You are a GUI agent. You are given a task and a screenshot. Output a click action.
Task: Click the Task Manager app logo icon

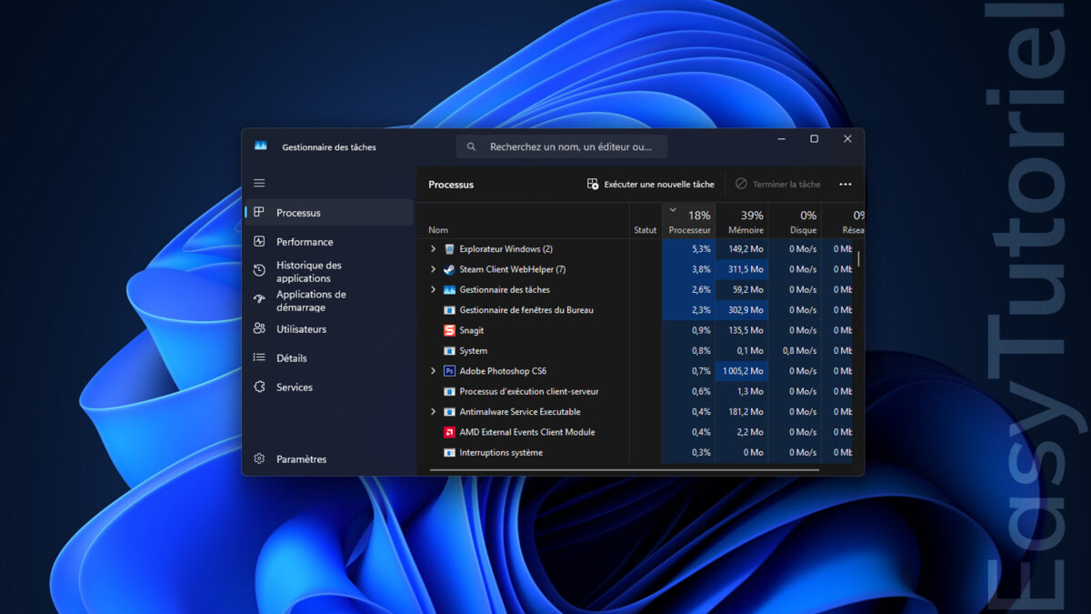pyautogui.click(x=261, y=146)
